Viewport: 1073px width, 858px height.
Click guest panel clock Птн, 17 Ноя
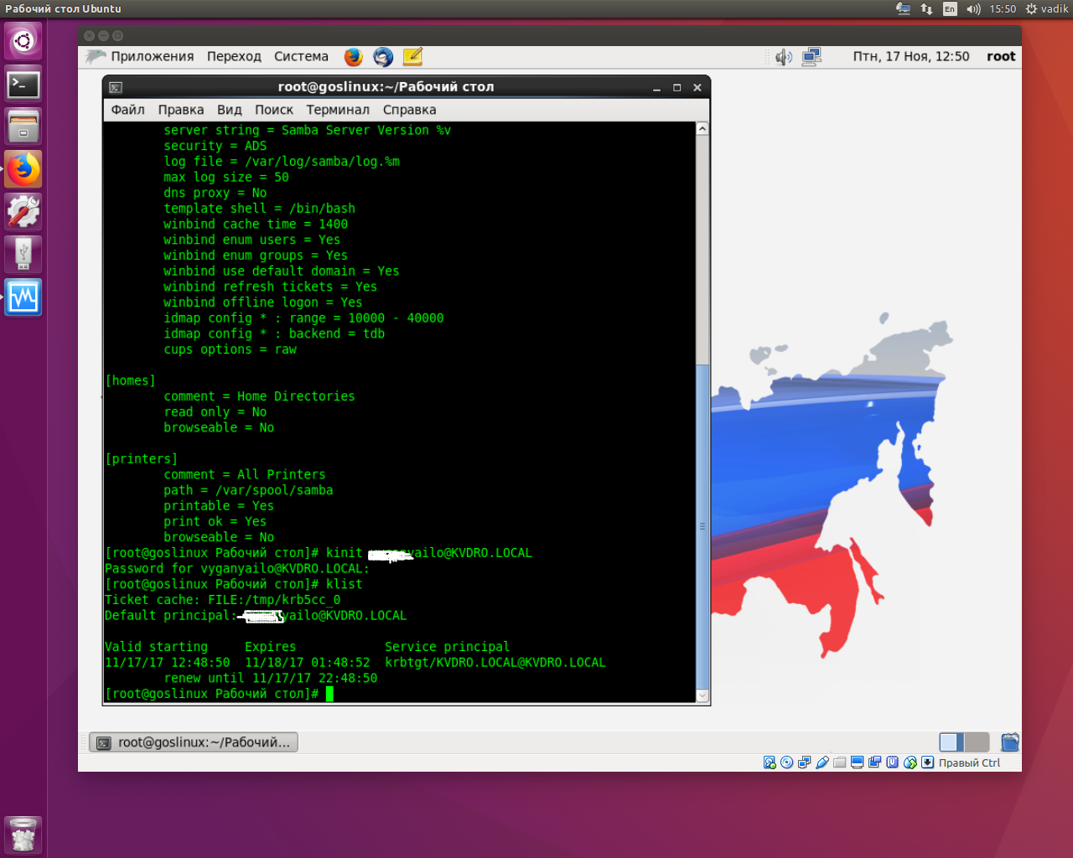[x=911, y=57]
